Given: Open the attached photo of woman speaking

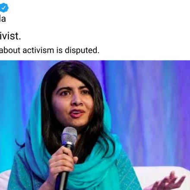Looking at the screenshot, I should pos(95,125).
